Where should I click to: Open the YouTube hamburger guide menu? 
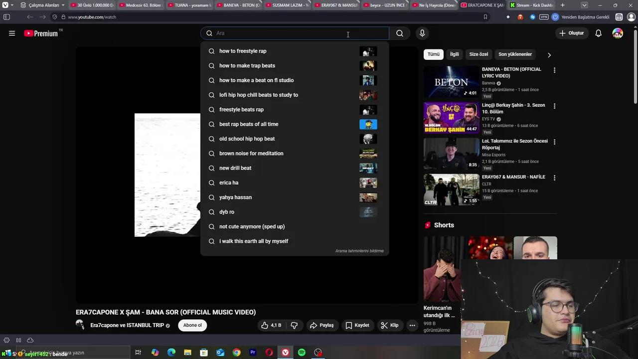pyautogui.click(x=12, y=33)
